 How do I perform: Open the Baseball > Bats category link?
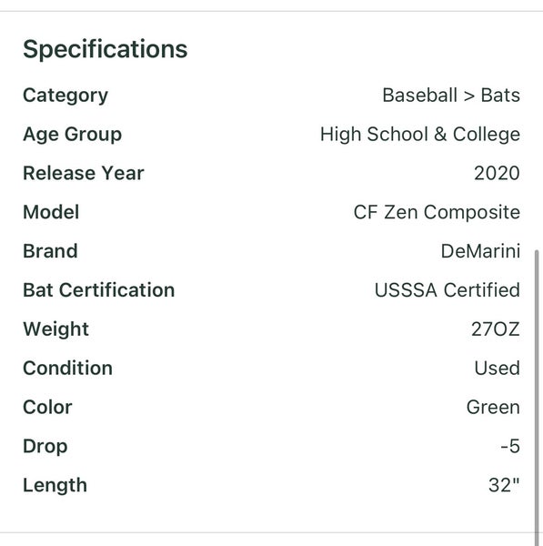click(x=451, y=95)
